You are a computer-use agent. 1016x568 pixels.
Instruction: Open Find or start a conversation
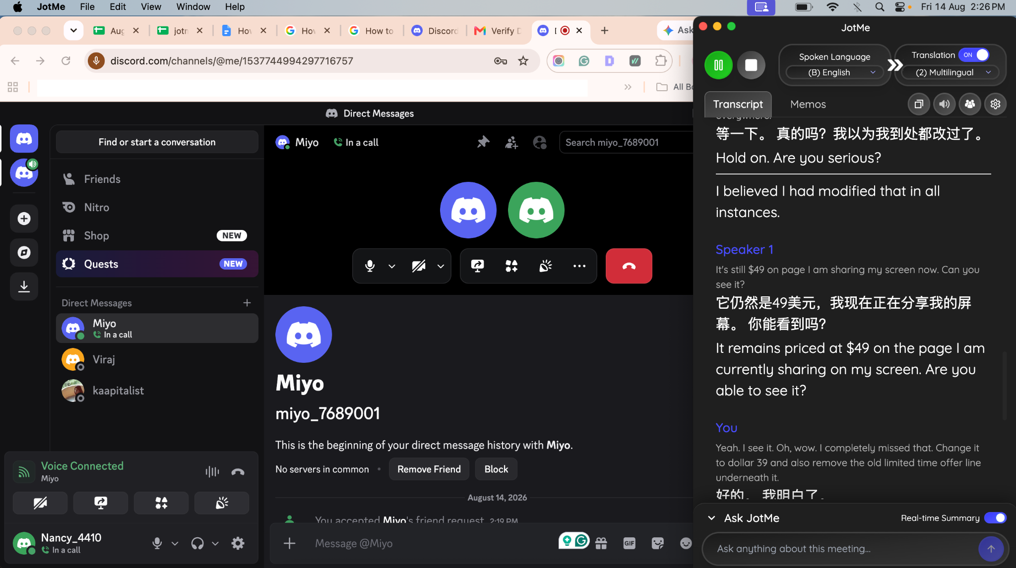(157, 142)
